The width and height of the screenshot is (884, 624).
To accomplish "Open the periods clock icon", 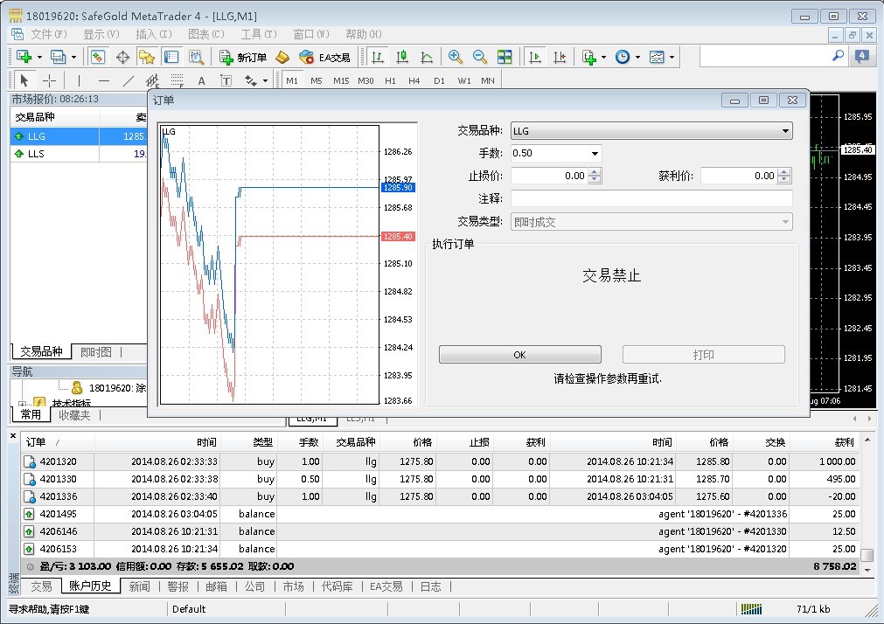I will tap(623, 57).
